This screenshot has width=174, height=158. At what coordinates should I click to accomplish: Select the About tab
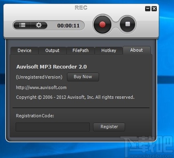(x=137, y=50)
